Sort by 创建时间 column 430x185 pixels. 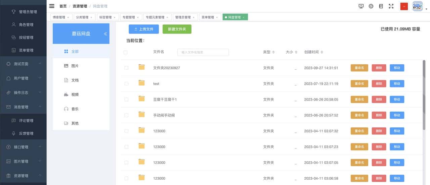(314, 52)
